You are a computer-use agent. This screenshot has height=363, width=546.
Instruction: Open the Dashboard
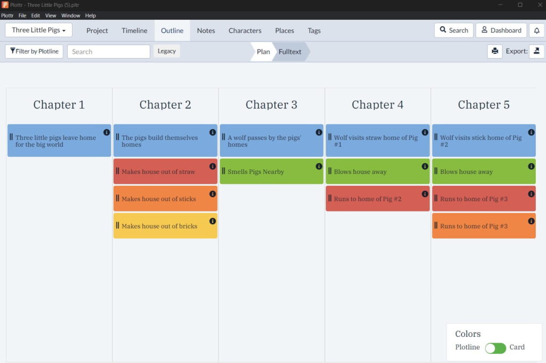click(x=501, y=30)
